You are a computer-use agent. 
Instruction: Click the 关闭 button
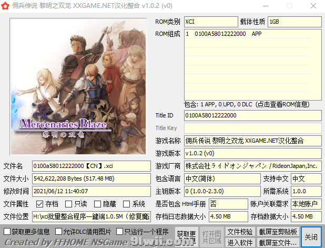311,237
